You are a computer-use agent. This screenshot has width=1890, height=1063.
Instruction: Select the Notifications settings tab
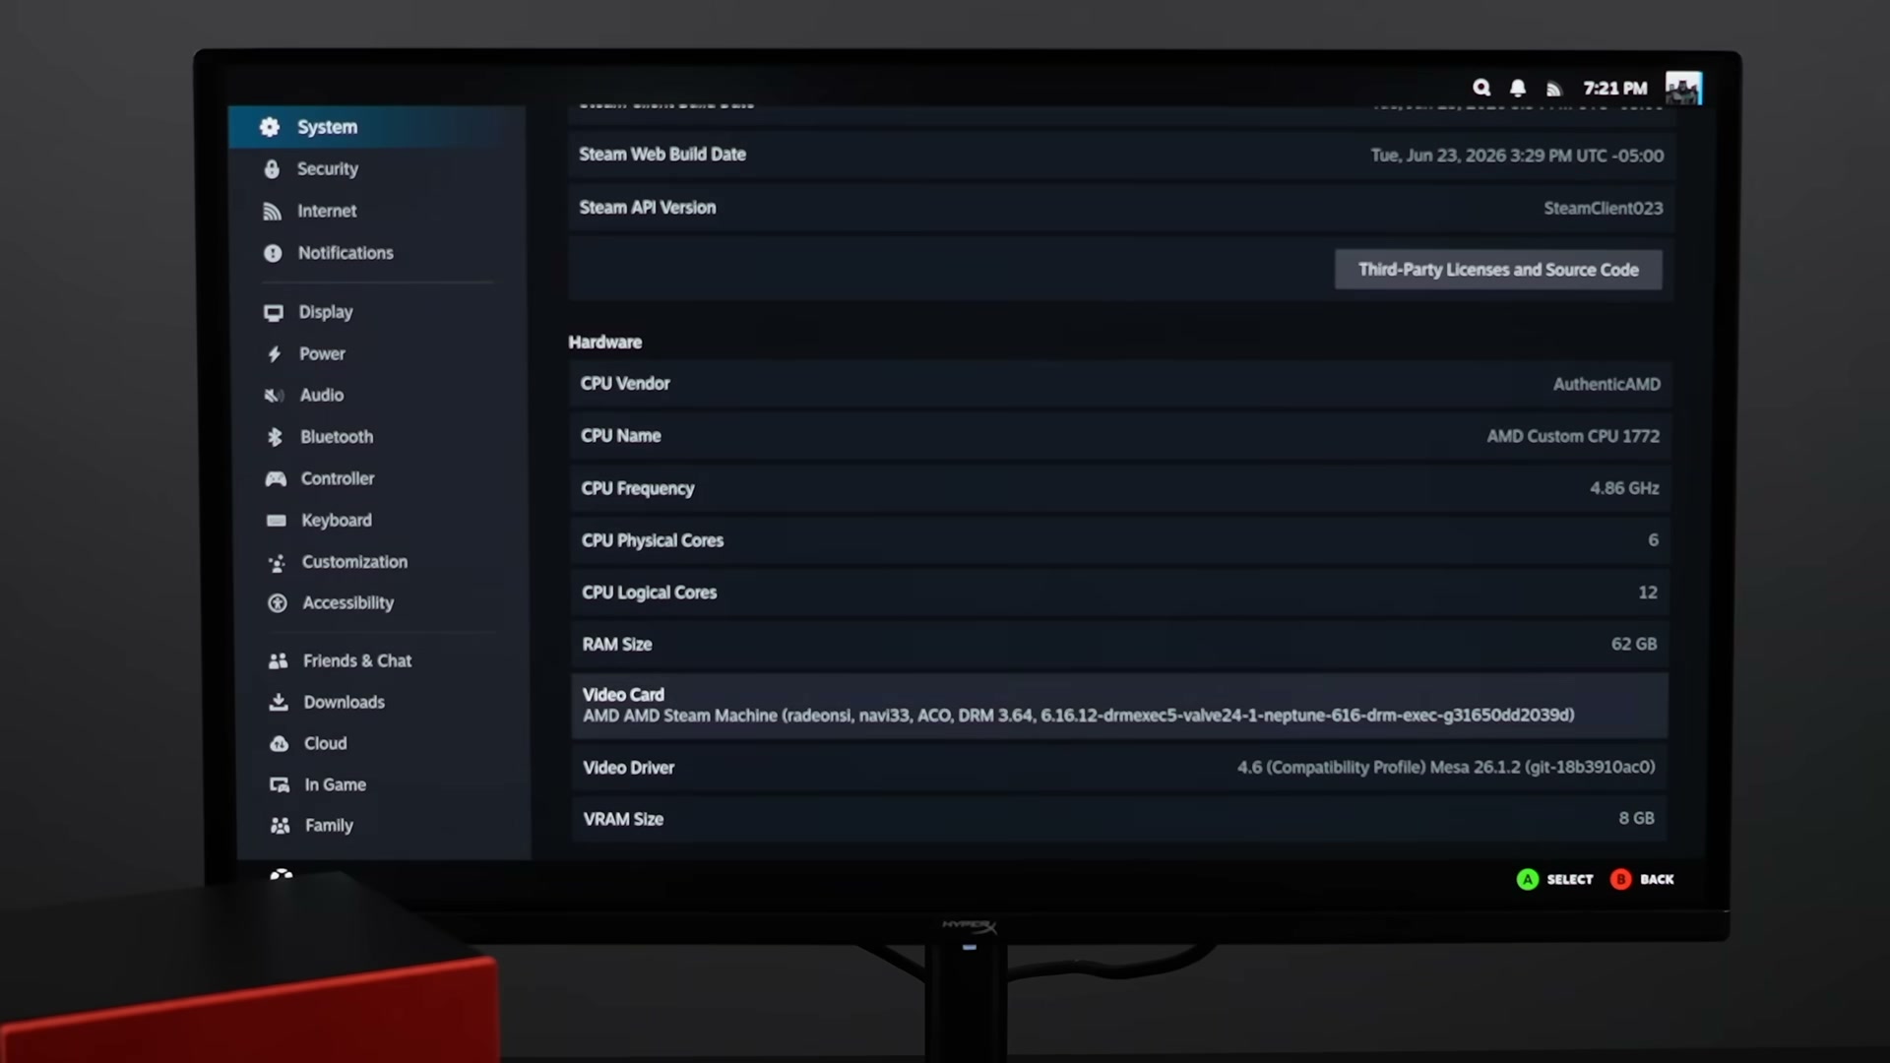coord(378,253)
